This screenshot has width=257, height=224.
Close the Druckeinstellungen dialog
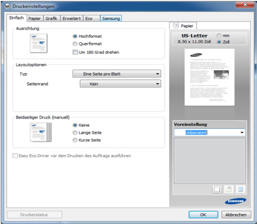[x=245, y=4]
